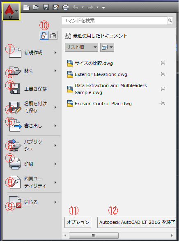Image resolution: width=179 pixels, height=244 pixels.
Task: Expand the 書き出し submenu arrow
Action: click(x=55, y=126)
